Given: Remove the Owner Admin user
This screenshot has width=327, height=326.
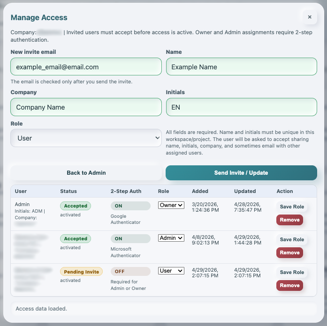Looking at the screenshot, I should click(x=289, y=220).
